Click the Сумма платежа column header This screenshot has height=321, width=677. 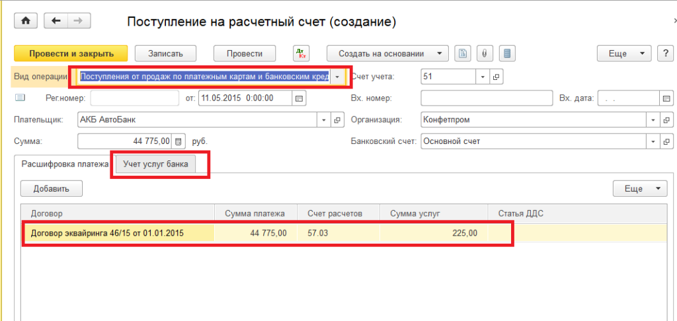click(x=256, y=213)
